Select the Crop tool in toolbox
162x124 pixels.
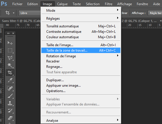tap(10, 73)
